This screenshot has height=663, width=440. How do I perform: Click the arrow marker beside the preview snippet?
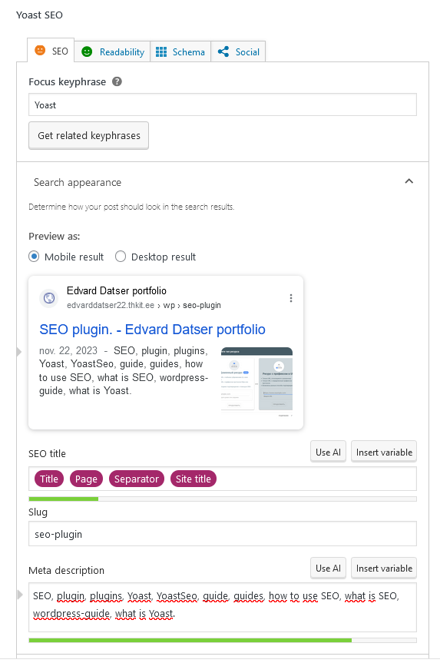click(x=19, y=351)
